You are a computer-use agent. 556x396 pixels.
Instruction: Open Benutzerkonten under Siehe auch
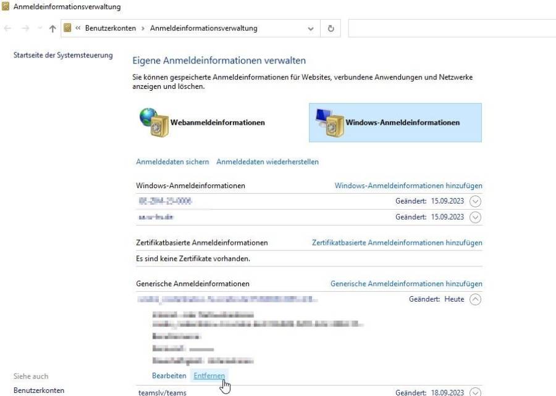[39, 390]
